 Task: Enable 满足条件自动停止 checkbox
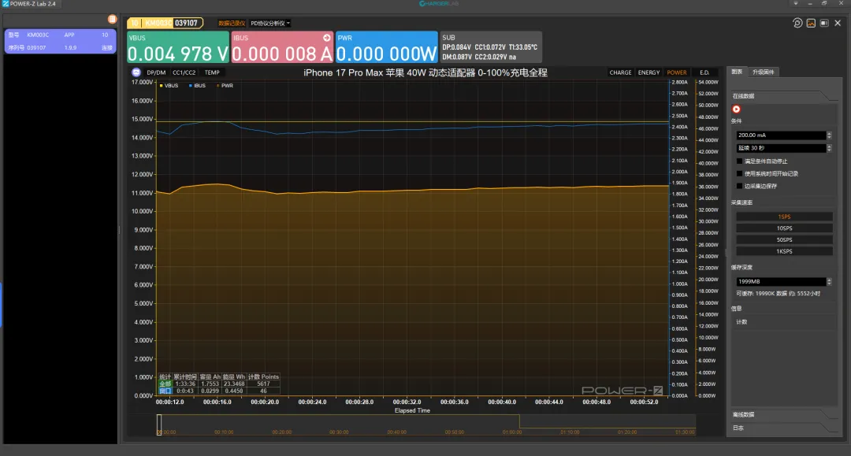click(x=739, y=161)
